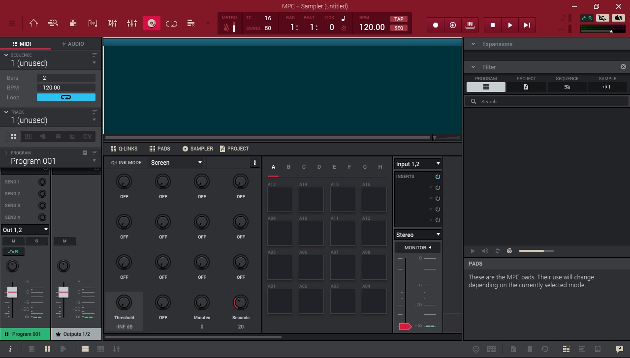This screenshot has height=358, width=630.
Task: Add a new program with plus icon
Action: click(85, 153)
